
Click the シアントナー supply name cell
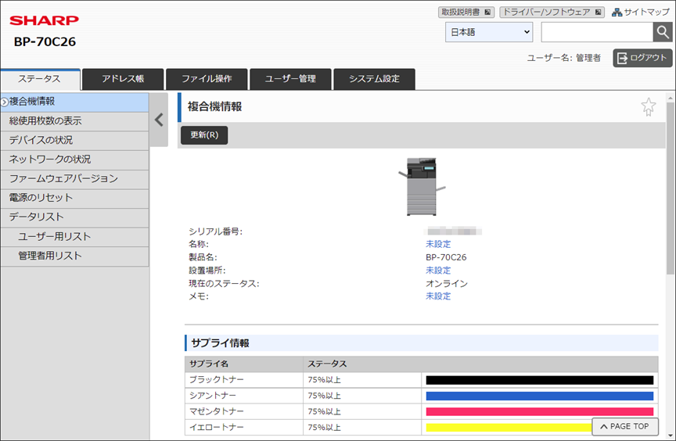coord(244,396)
